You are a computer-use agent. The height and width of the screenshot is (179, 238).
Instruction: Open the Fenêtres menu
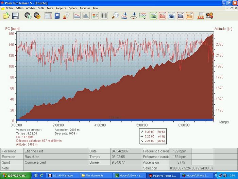(x=85, y=8)
